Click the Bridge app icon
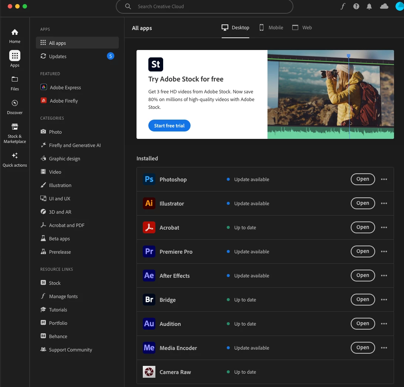 point(149,300)
